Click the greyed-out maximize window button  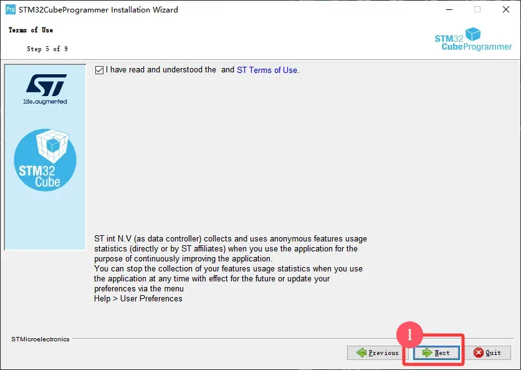point(477,9)
